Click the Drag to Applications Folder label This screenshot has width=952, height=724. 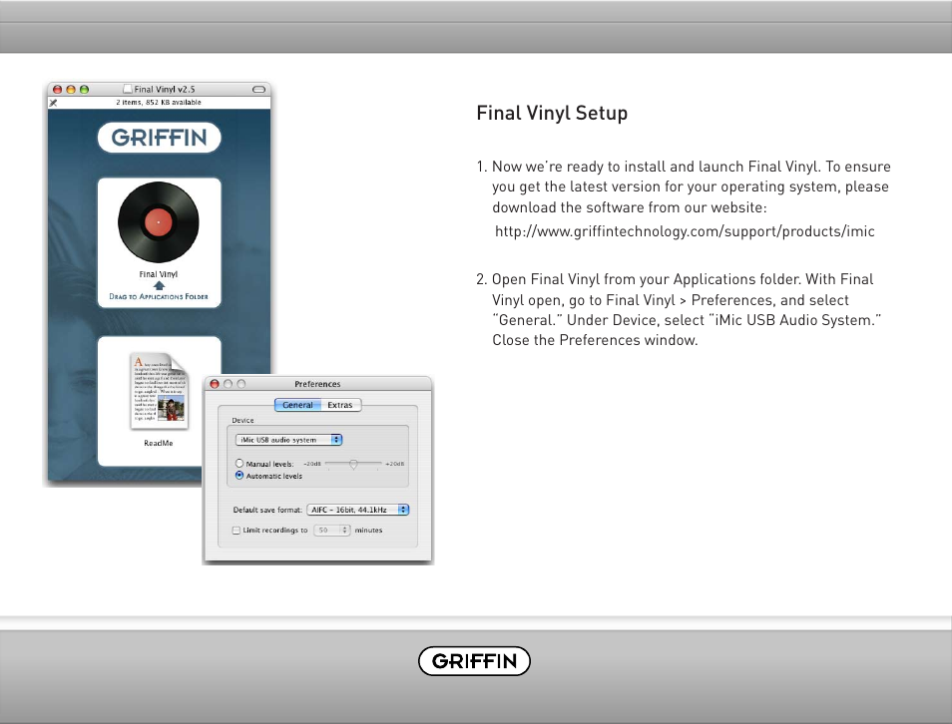click(159, 297)
